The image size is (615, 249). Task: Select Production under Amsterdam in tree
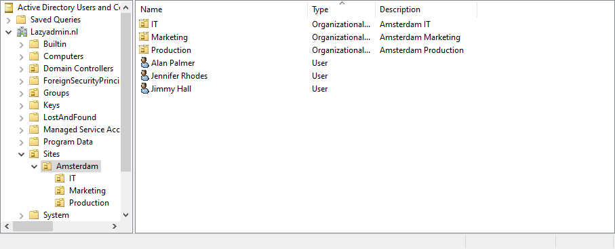point(89,203)
